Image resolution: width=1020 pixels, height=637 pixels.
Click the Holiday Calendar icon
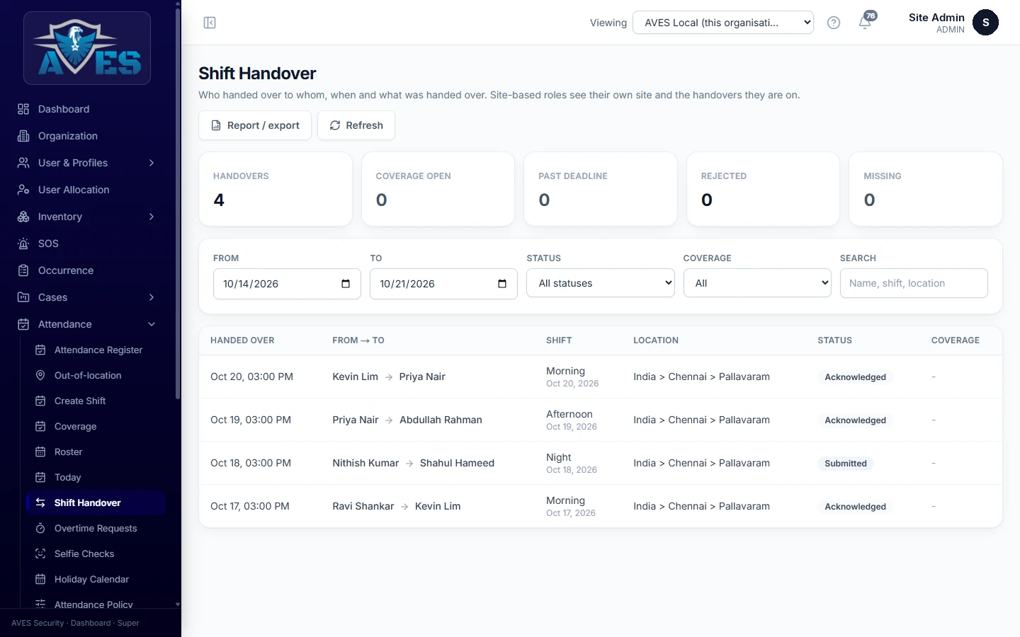[40, 579]
